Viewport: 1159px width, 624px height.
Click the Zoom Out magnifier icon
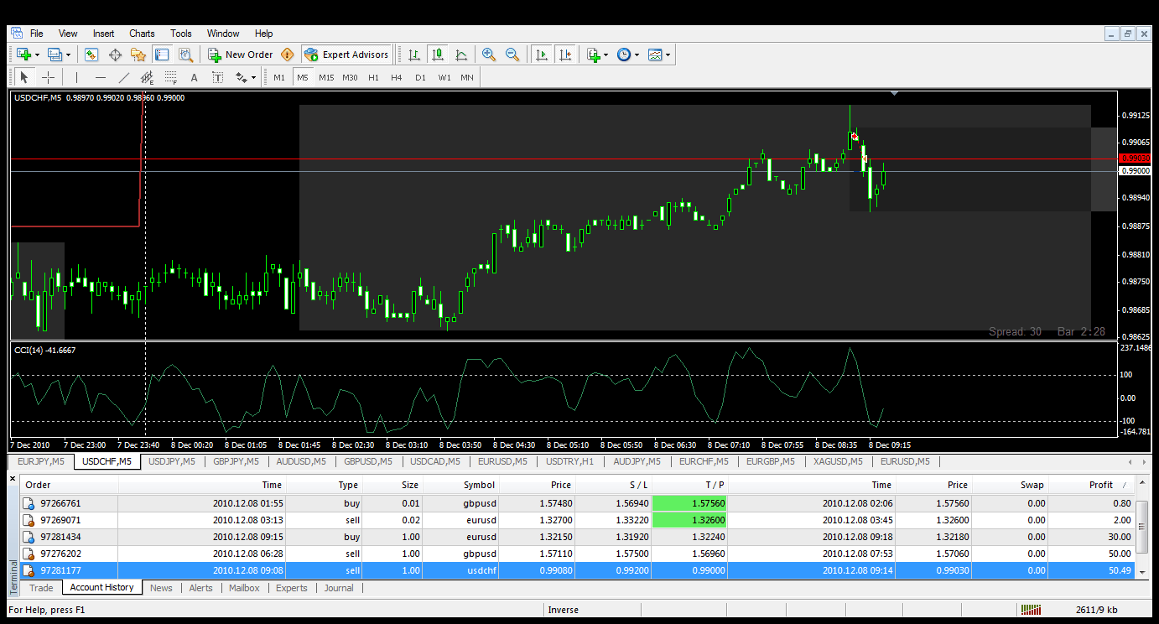pyautogui.click(x=512, y=55)
